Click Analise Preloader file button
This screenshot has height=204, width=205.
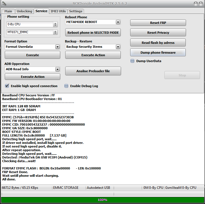coord(93,71)
